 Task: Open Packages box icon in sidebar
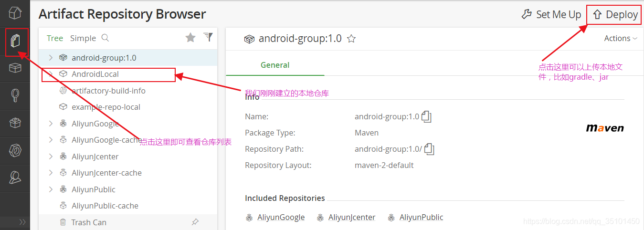[15, 68]
